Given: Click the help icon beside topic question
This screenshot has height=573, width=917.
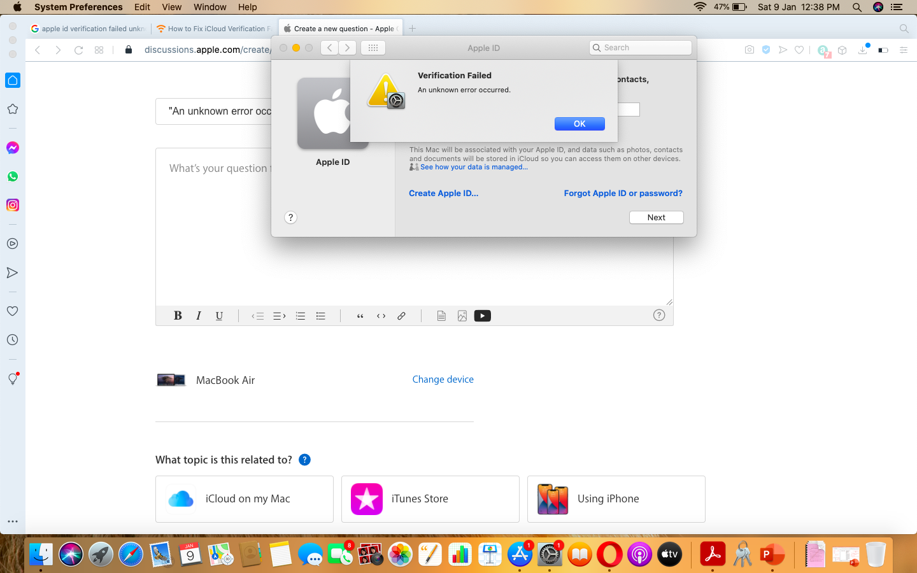Looking at the screenshot, I should click(305, 460).
